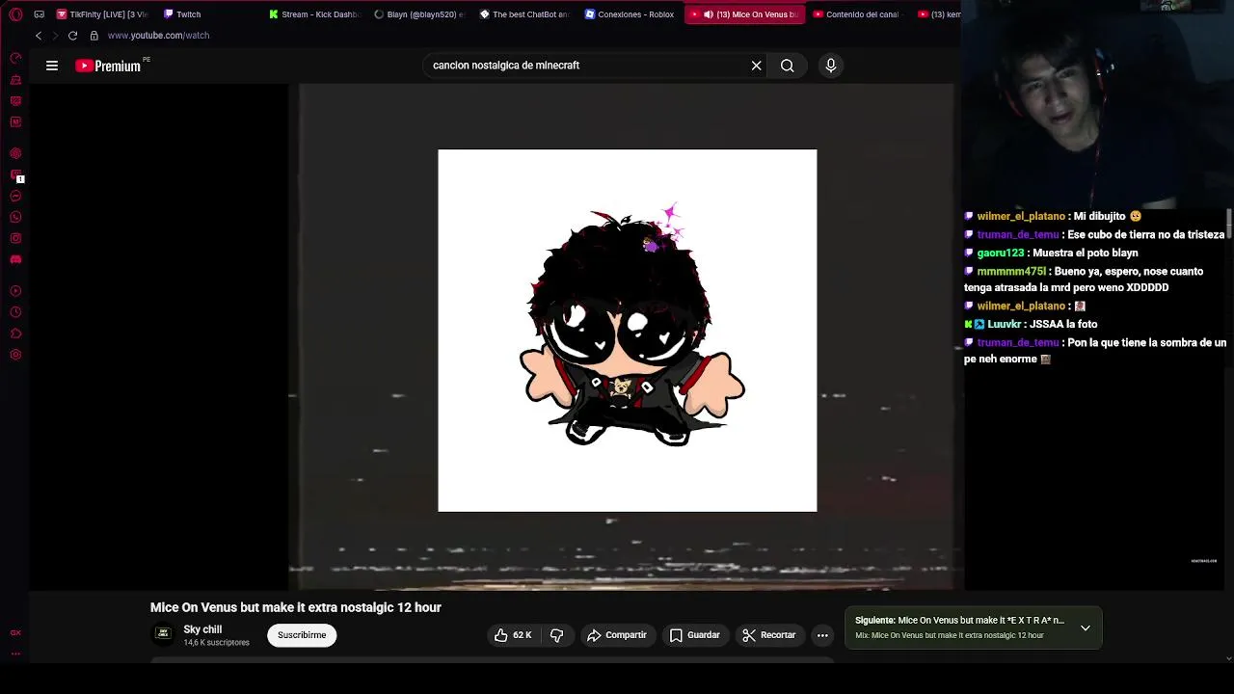Open more actions three-dot menu
1234x694 pixels.
(x=822, y=635)
